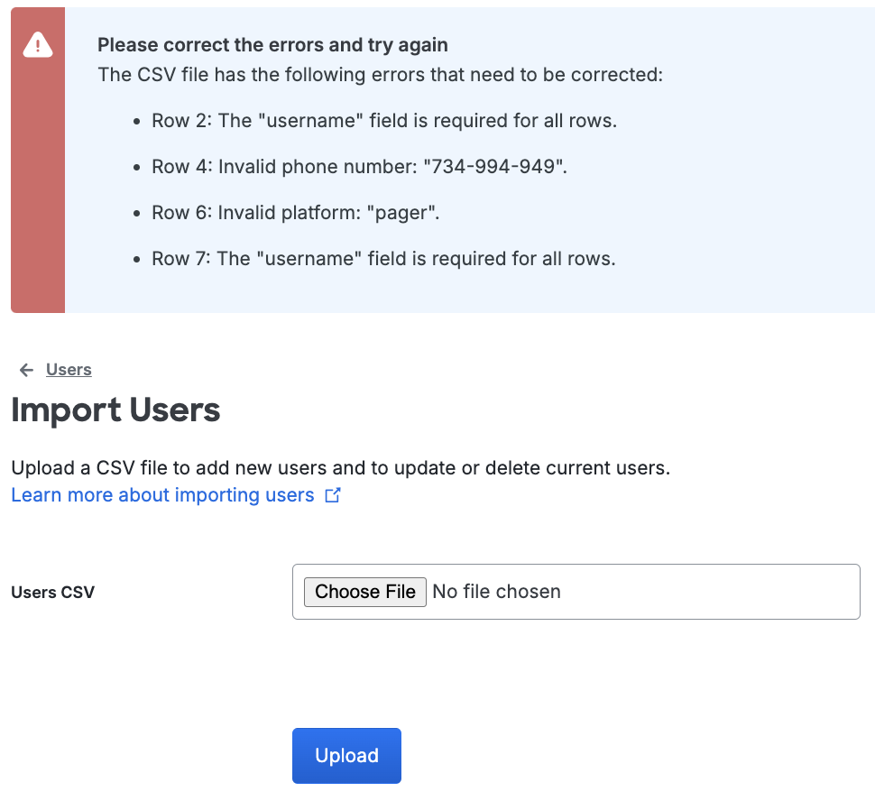
Task: Click the Choose File button
Action: pyautogui.click(x=364, y=592)
